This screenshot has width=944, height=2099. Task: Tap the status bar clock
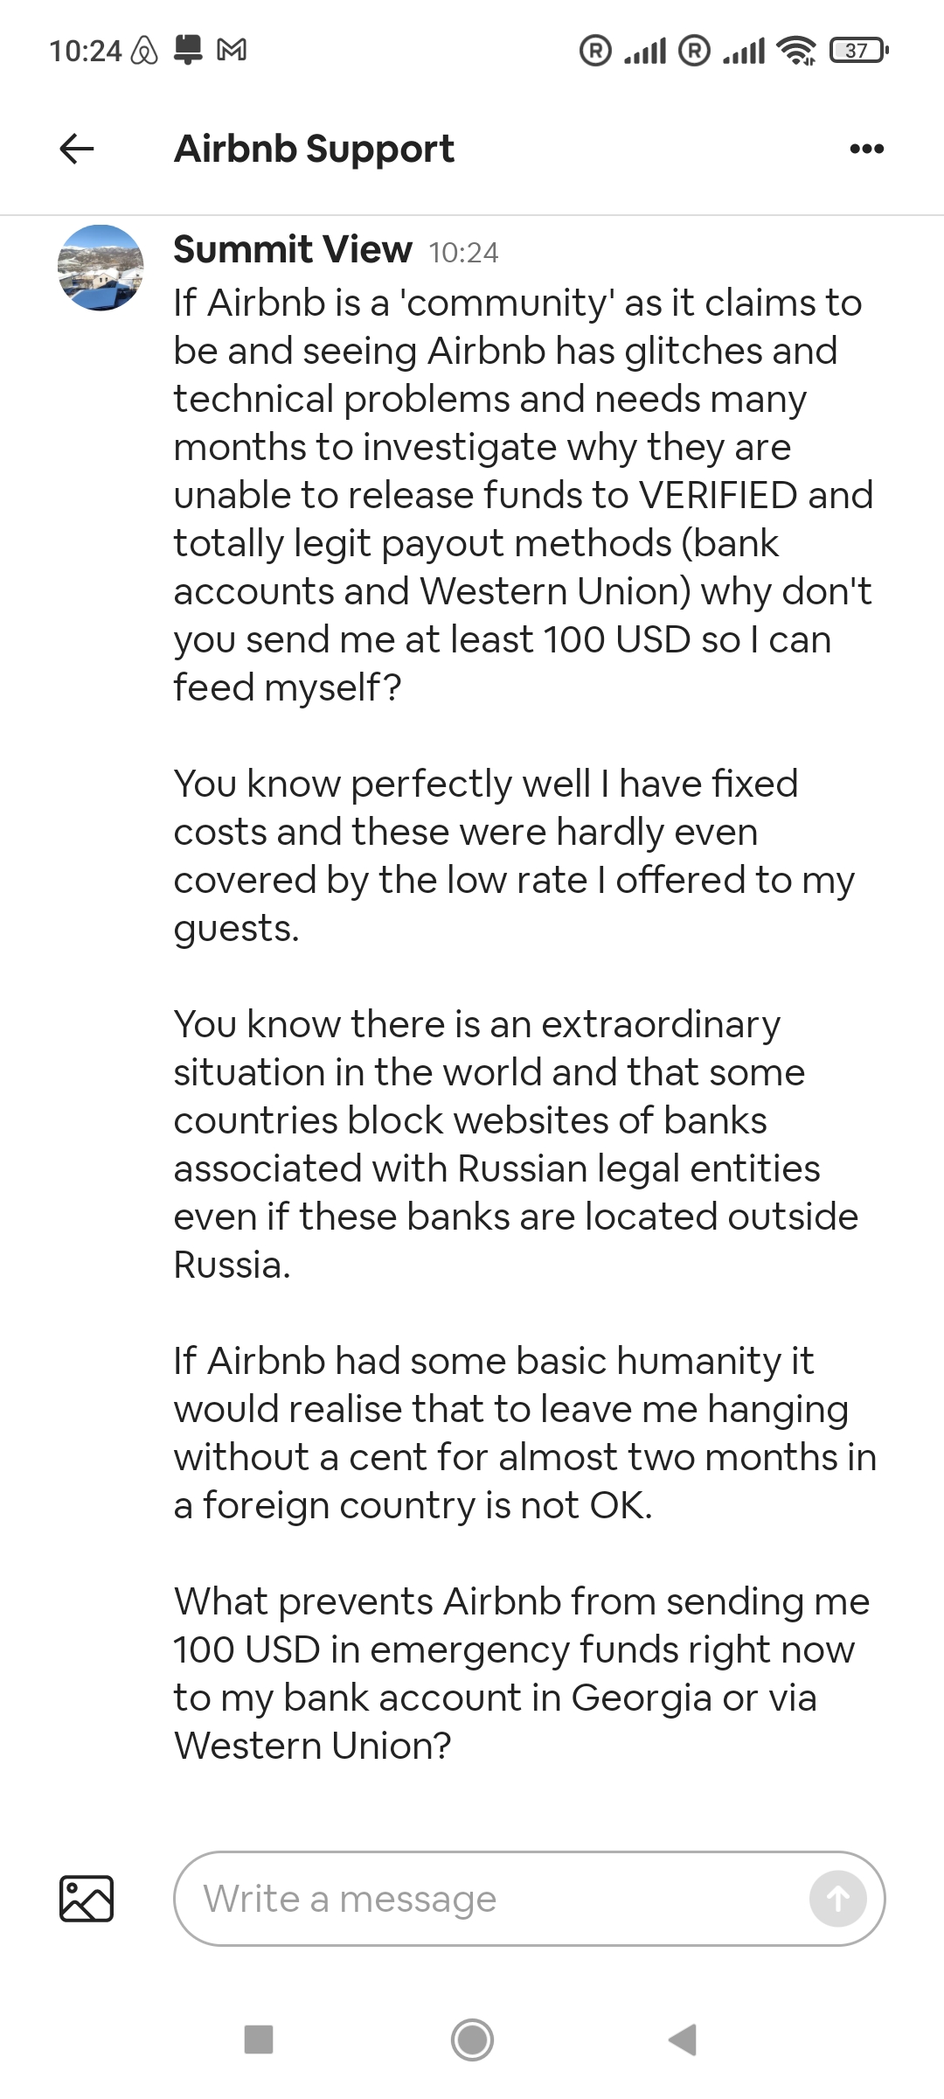point(85,51)
